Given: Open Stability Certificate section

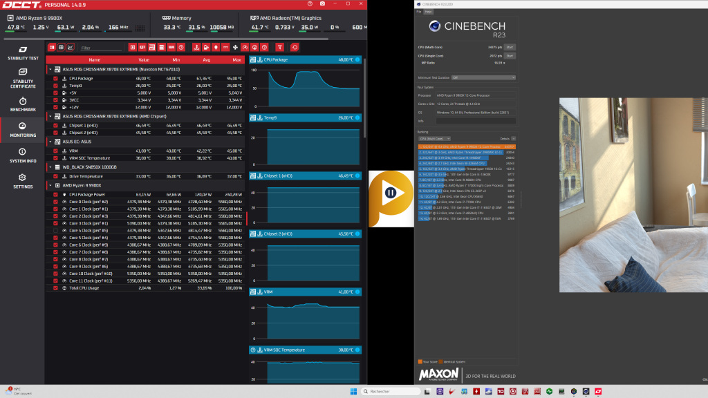Looking at the screenshot, I should coord(23,78).
